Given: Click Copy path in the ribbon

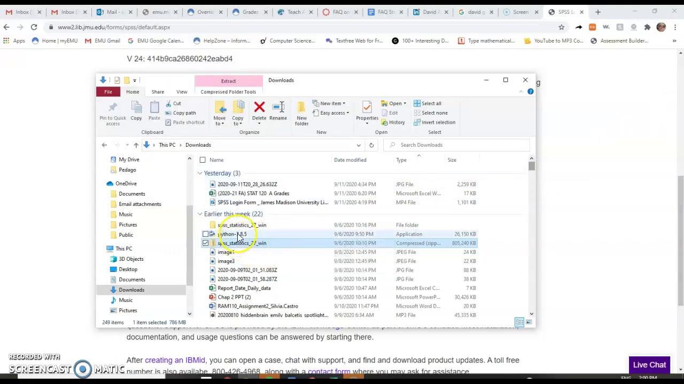Looking at the screenshot, I should 181,113.
